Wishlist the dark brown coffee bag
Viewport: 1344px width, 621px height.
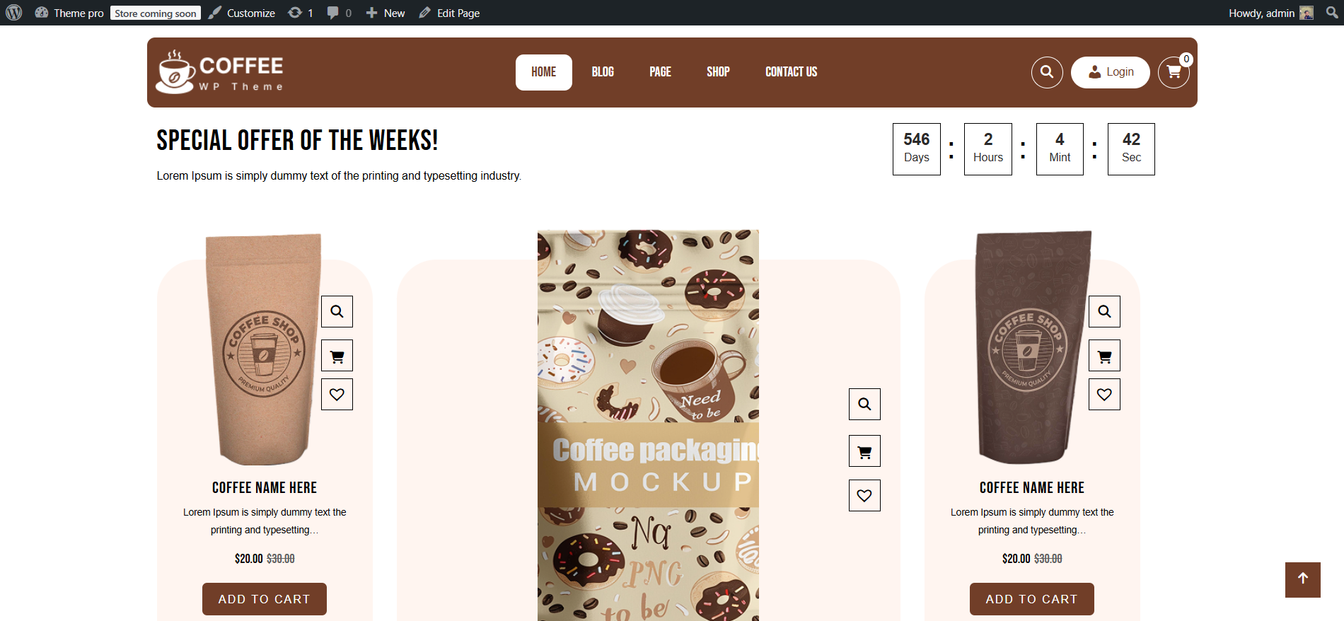[1104, 395]
